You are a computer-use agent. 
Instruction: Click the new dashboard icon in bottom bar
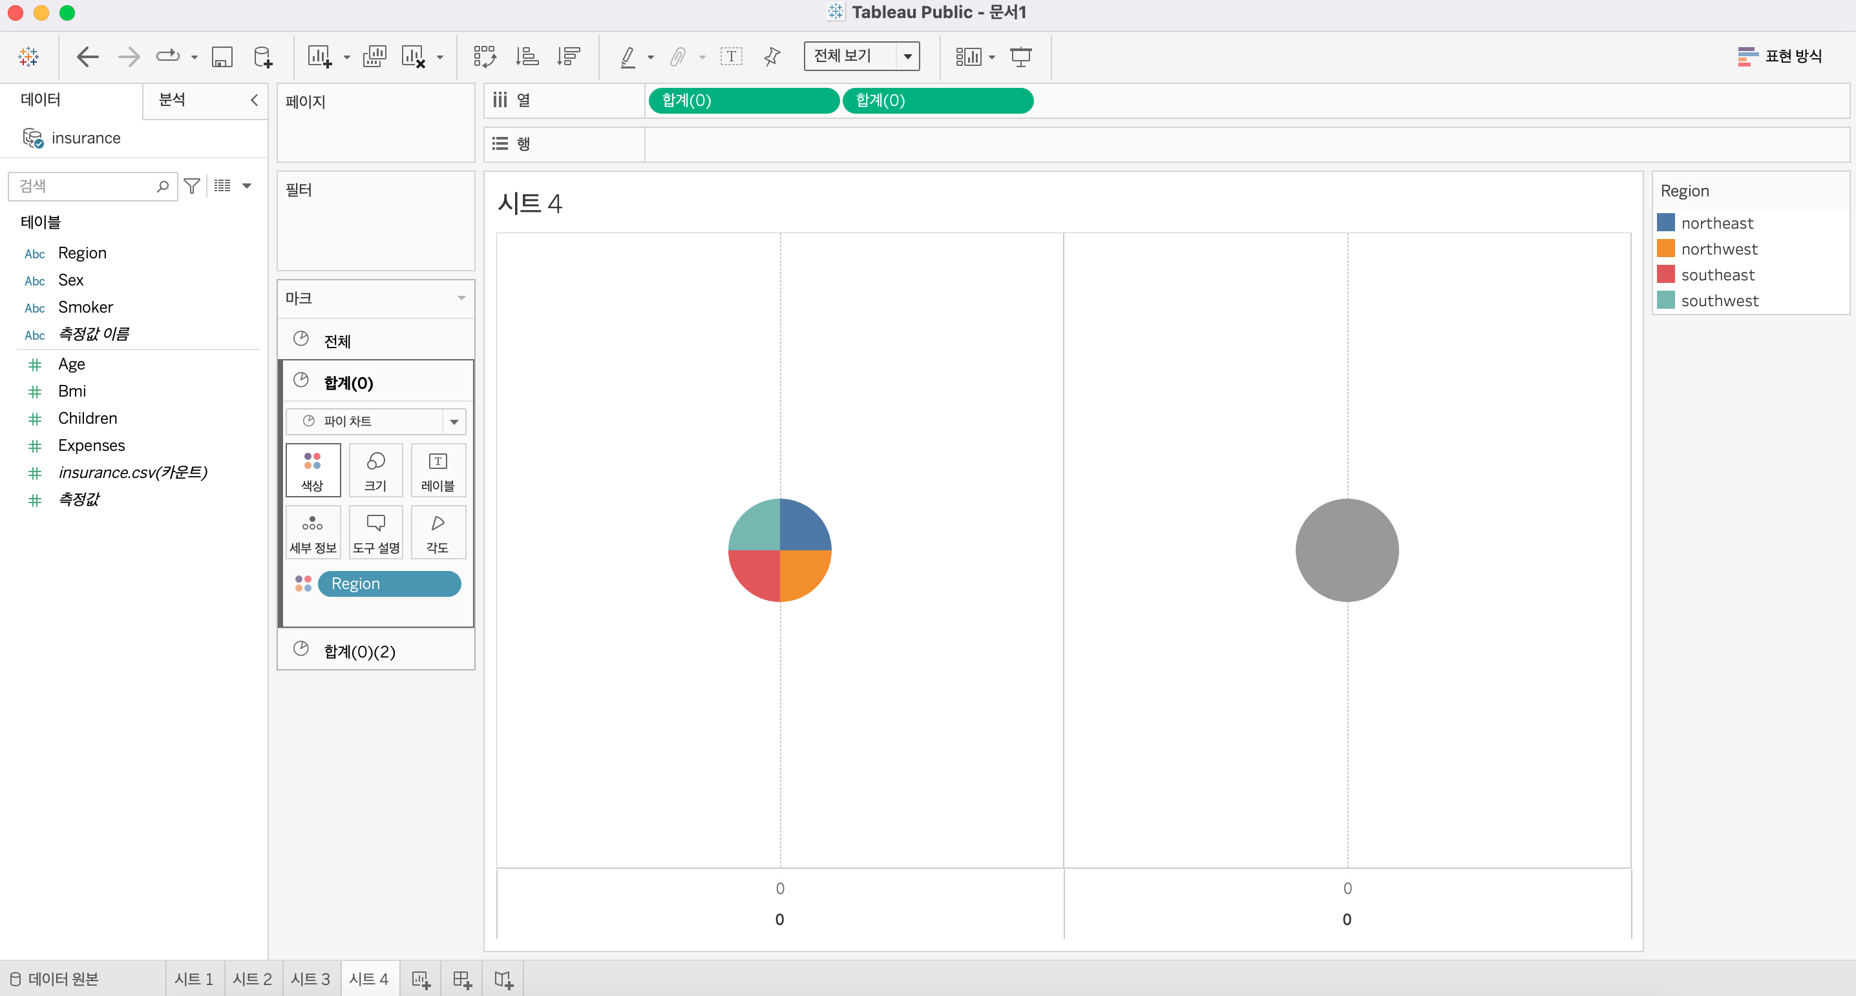click(x=462, y=979)
